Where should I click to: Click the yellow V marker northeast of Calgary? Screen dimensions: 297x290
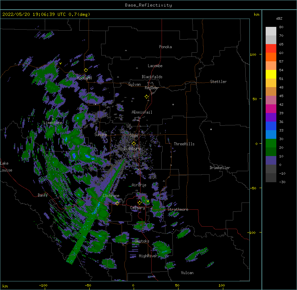pyautogui.click(x=148, y=201)
